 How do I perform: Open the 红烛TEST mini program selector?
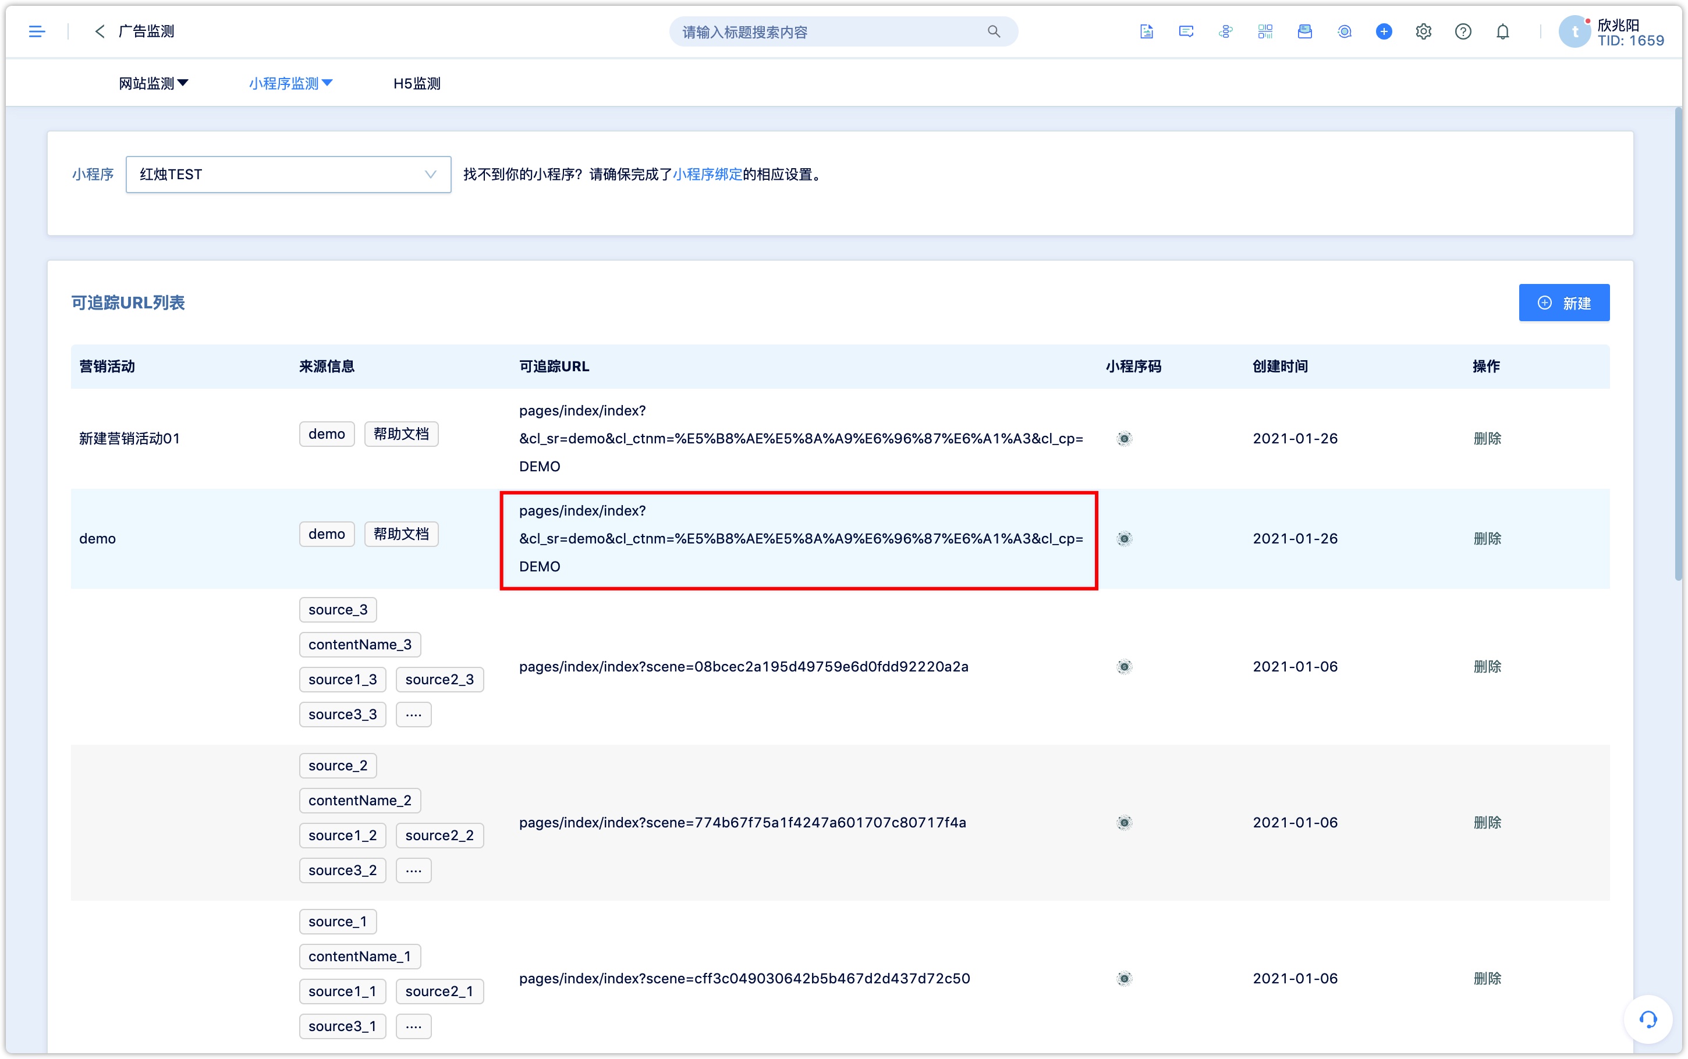click(x=288, y=175)
